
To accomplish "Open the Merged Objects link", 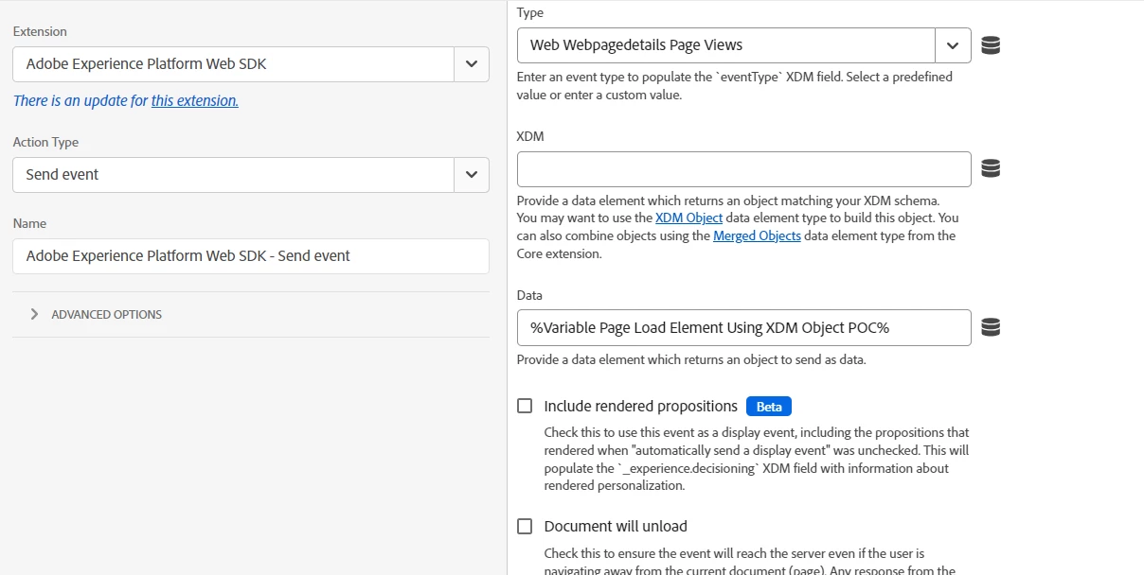I will [757, 235].
